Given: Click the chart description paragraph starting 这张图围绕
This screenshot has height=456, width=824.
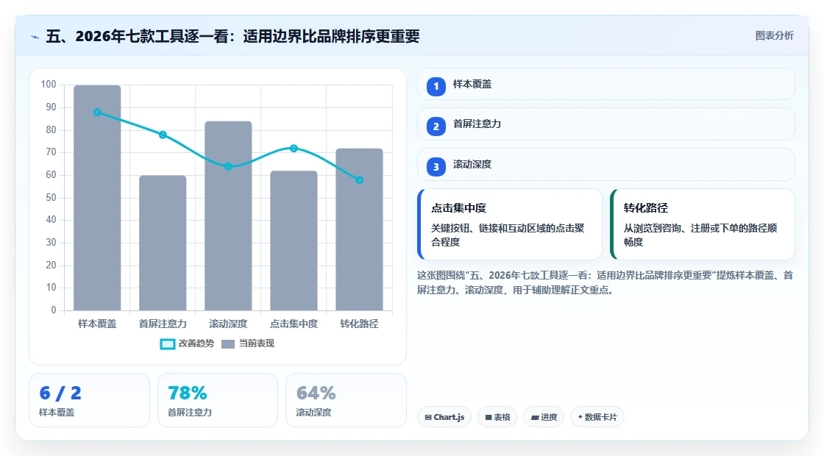Looking at the screenshot, I should pyautogui.click(x=605, y=282).
